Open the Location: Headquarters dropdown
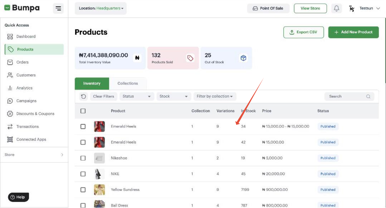The height and width of the screenshot is (208, 386). click(101, 8)
